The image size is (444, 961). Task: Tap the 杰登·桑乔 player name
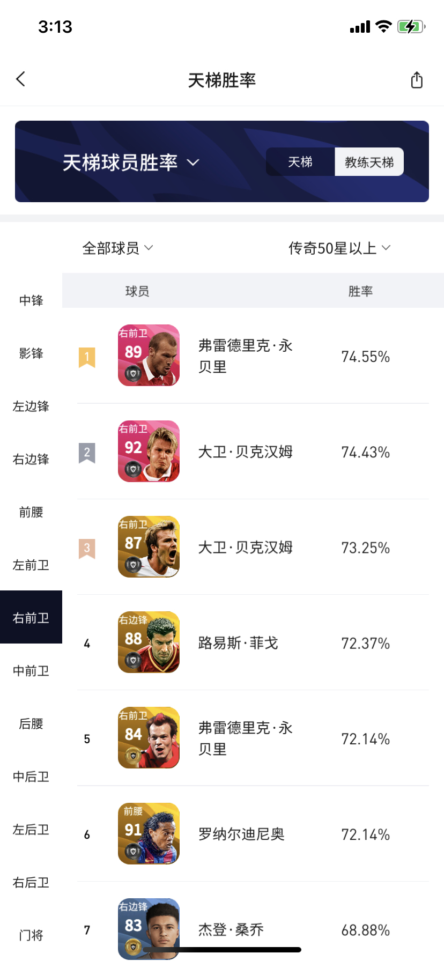pos(231,929)
